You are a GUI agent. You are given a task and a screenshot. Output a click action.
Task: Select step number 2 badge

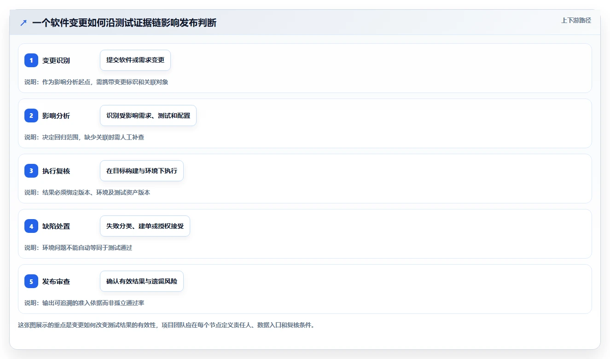31,116
